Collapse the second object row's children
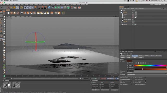 coord(120,12)
